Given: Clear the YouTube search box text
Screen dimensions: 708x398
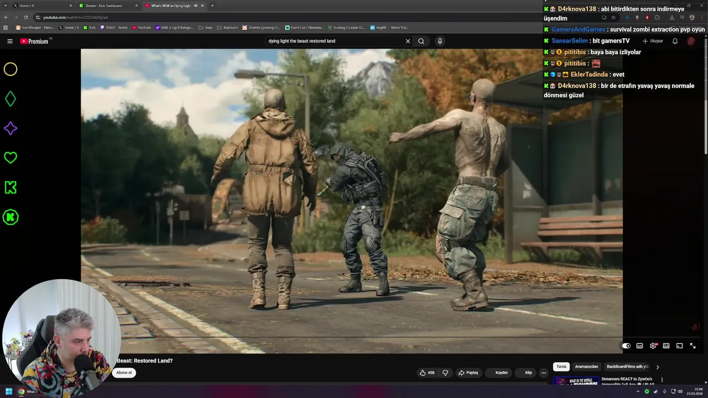Looking at the screenshot, I should [x=408, y=41].
